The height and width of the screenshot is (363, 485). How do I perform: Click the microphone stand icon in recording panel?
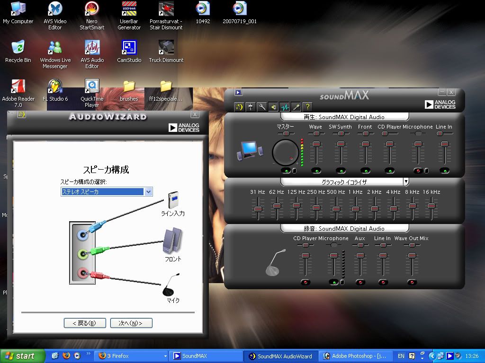click(275, 262)
